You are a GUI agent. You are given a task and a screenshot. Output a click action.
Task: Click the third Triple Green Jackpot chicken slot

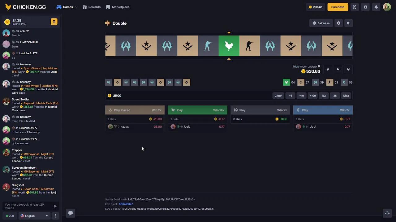(x=348, y=69)
